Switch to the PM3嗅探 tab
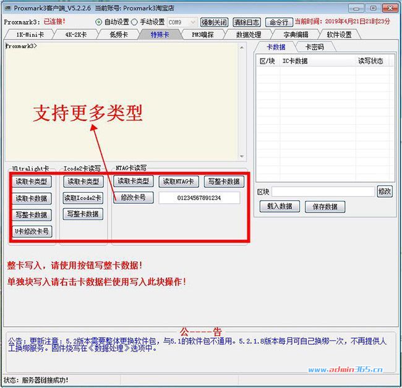Screen dimensions: 402x388 203,35
